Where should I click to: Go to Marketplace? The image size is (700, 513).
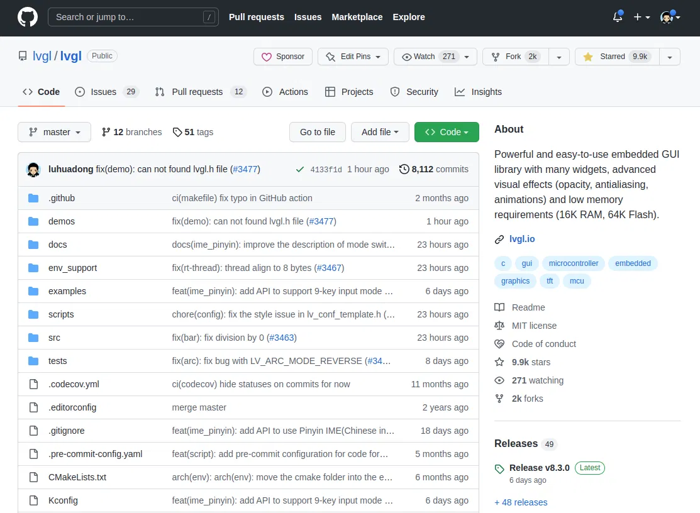pos(357,17)
